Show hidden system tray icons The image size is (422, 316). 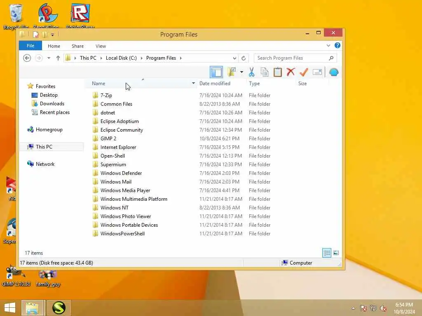[353, 308]
